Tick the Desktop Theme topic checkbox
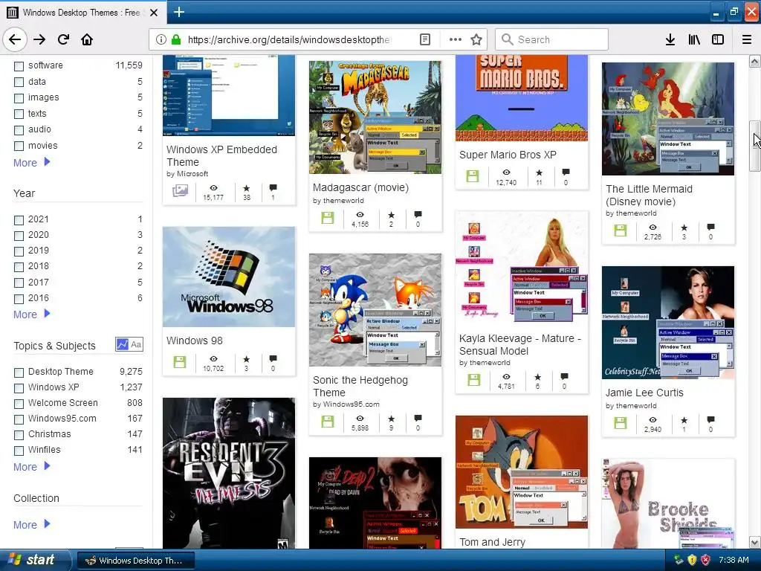The height and width of the screenshot is (571, 761). tap(19, 372)
